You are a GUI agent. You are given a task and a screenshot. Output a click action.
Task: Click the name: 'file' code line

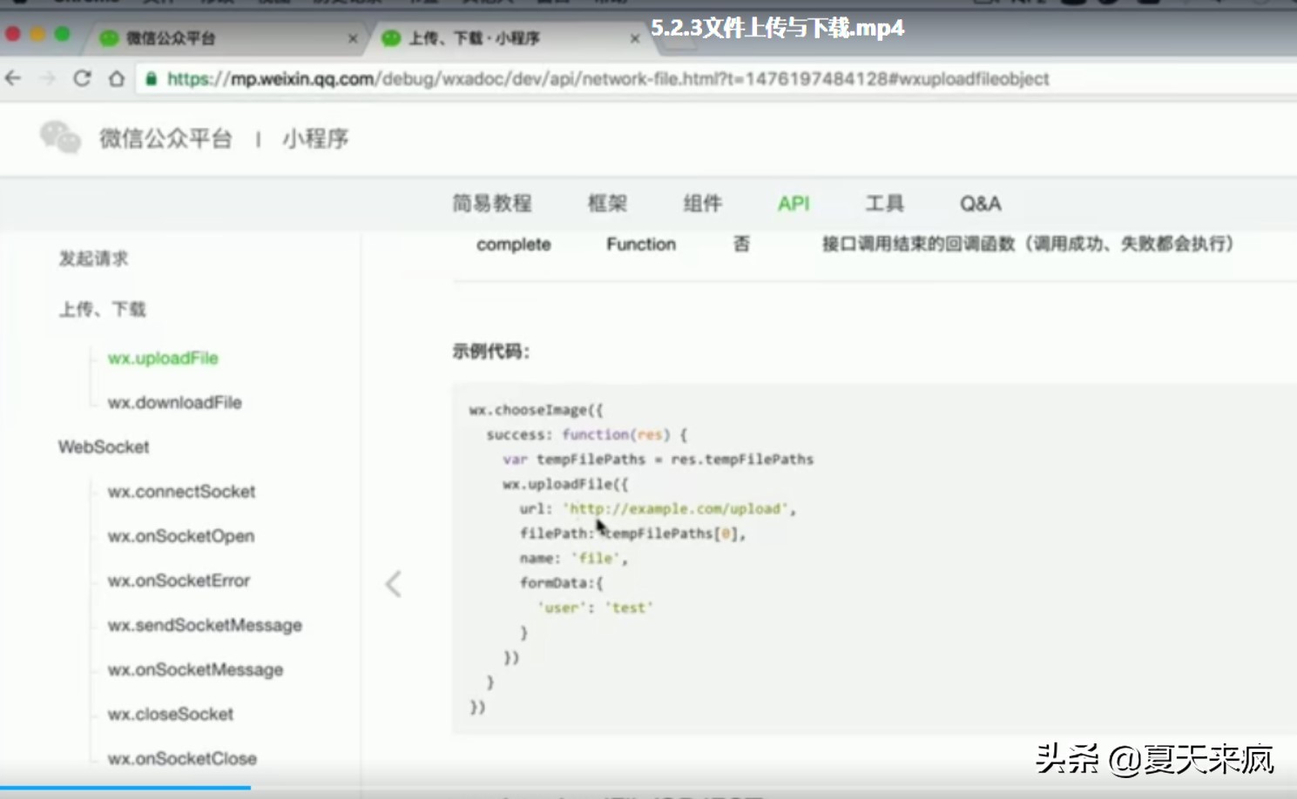pos(573,558)
